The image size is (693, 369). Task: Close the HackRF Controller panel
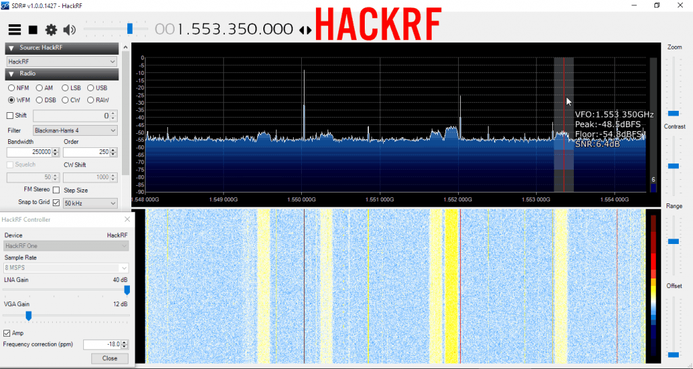[x=127, y=220]
